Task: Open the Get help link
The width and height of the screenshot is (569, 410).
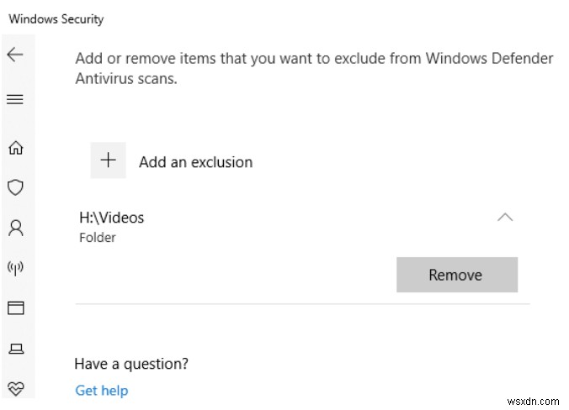Action: (101, 390)
